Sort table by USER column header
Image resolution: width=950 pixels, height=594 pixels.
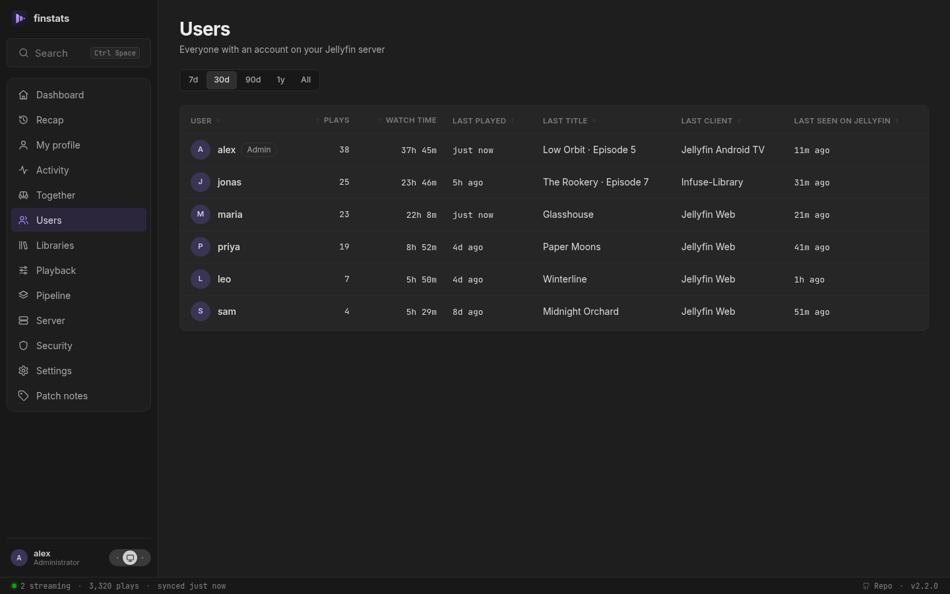click(x=205, y=121)
